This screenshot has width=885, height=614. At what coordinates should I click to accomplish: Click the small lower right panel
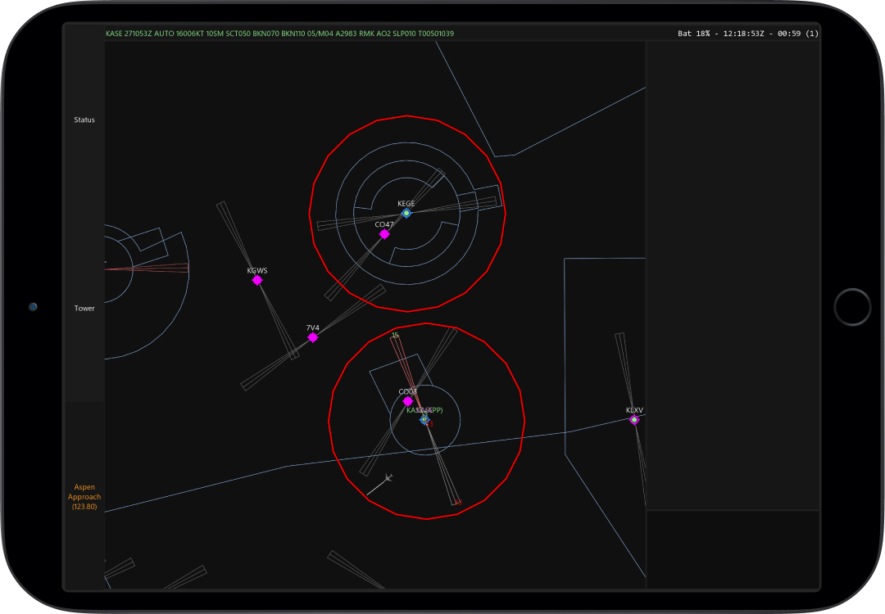(x=733, y=549)
